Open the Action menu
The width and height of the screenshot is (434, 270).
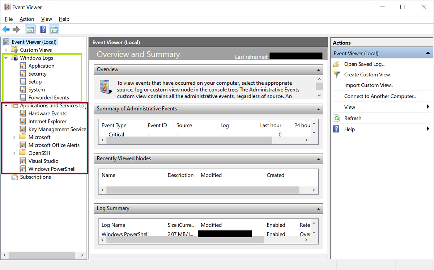click(x=27, y=19)
